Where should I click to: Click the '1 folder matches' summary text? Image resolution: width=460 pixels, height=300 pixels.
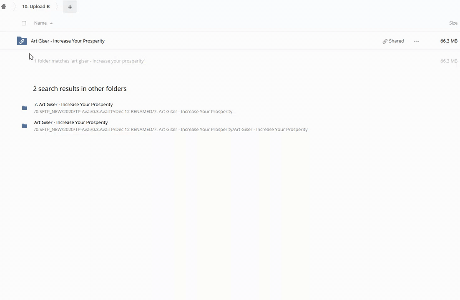click(x=89, y=61)
